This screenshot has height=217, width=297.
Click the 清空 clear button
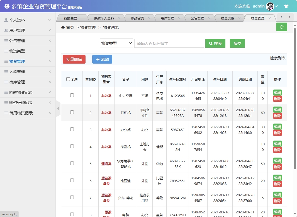pos(237,44)
